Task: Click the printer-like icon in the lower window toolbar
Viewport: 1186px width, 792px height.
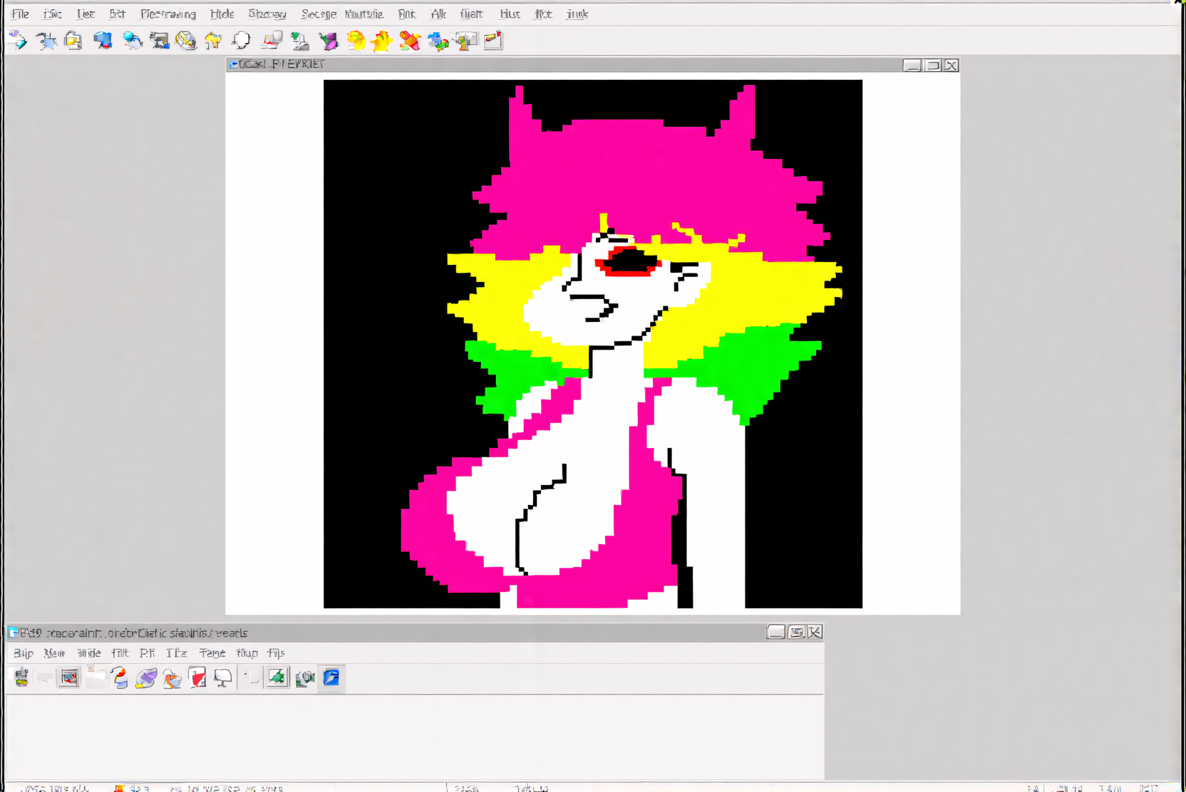Action: 22,677
